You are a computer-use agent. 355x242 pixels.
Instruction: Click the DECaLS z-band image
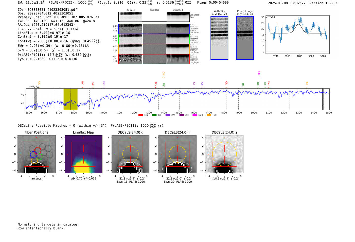[x=224, y=154]
